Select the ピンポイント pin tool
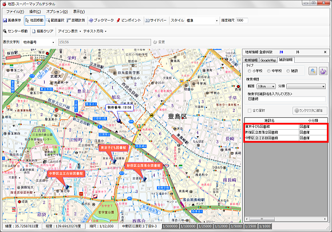 (129, 21)
